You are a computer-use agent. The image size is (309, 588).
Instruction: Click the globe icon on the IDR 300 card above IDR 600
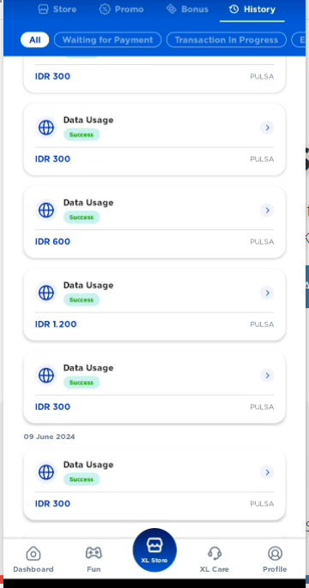(46, 128)
